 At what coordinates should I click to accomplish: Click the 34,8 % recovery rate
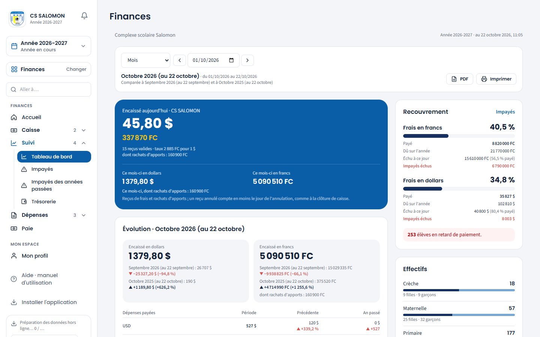[502, 180]
